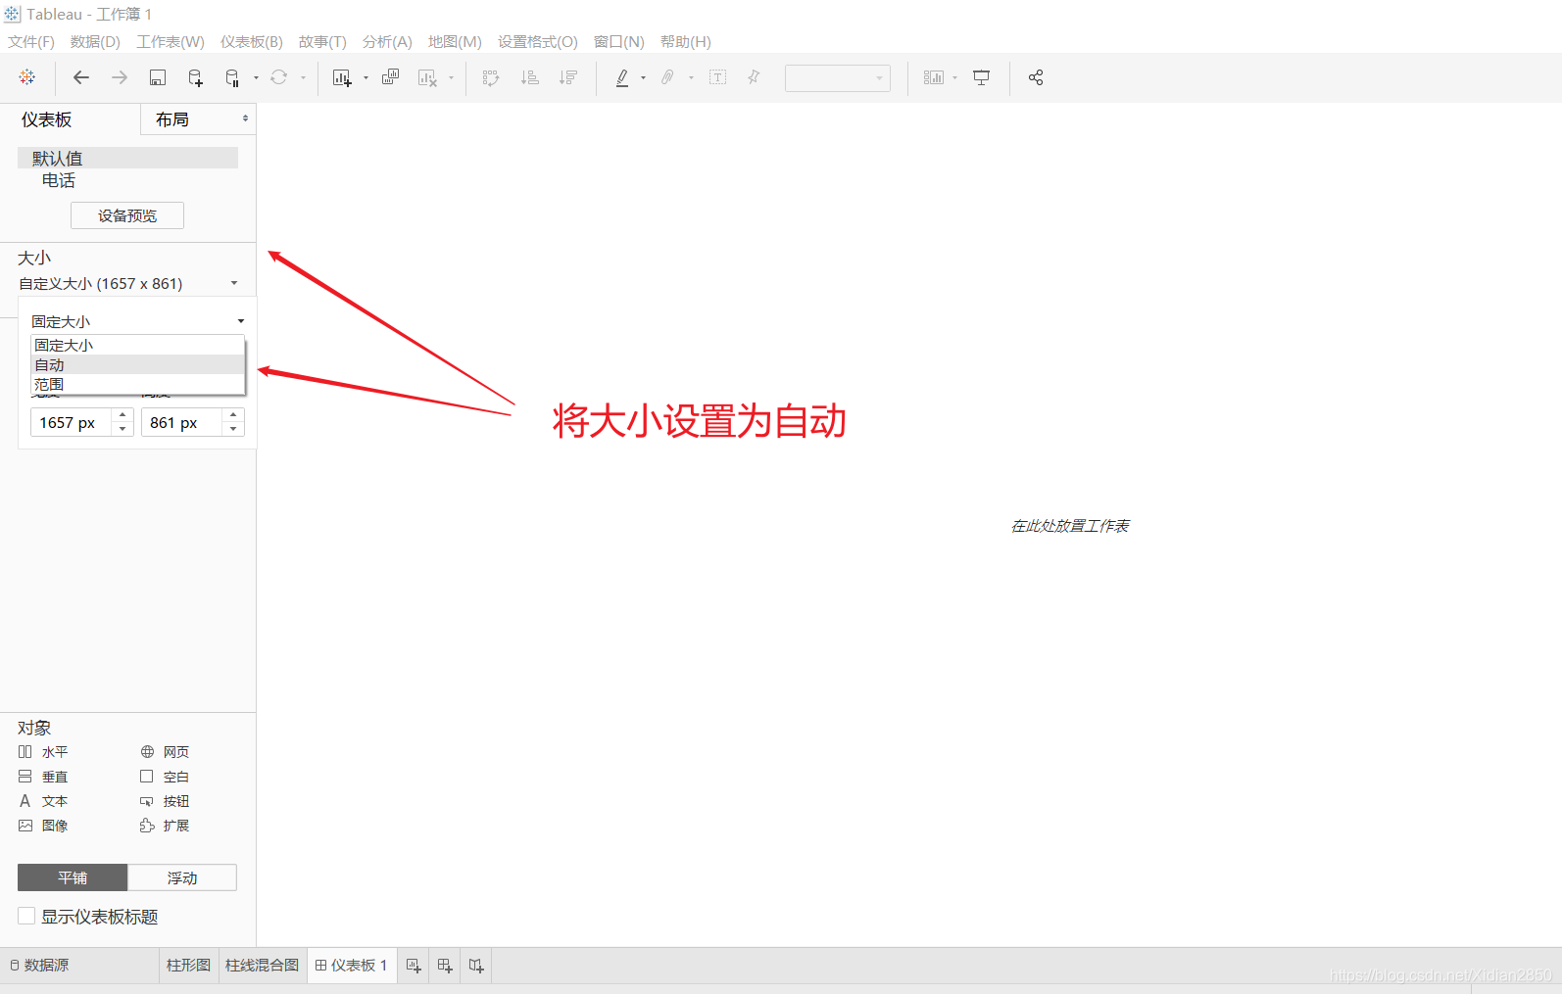
Task: Click the redo forward arrow
Action: click(x=120, y=77)
